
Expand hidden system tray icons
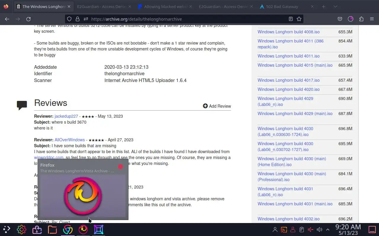(328, 230)
